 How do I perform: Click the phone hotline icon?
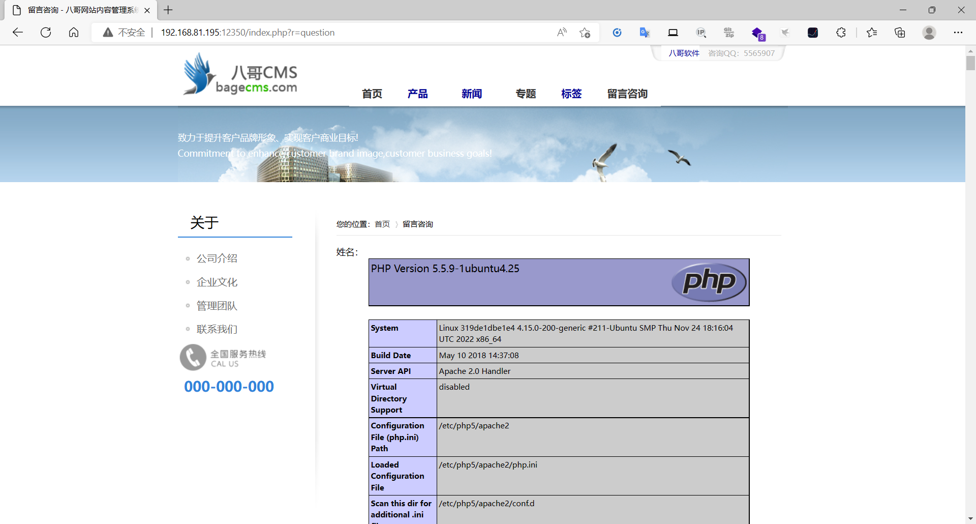[x=193, y=357]
